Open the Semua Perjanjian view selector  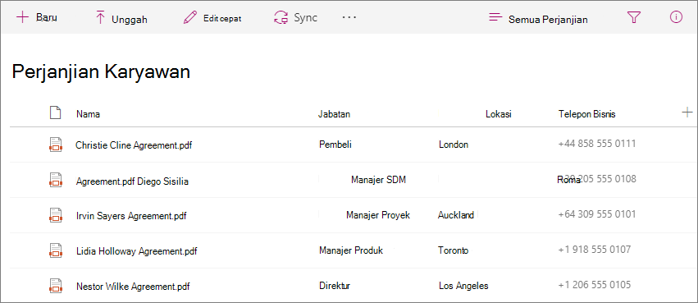click(x=548, y=20)
